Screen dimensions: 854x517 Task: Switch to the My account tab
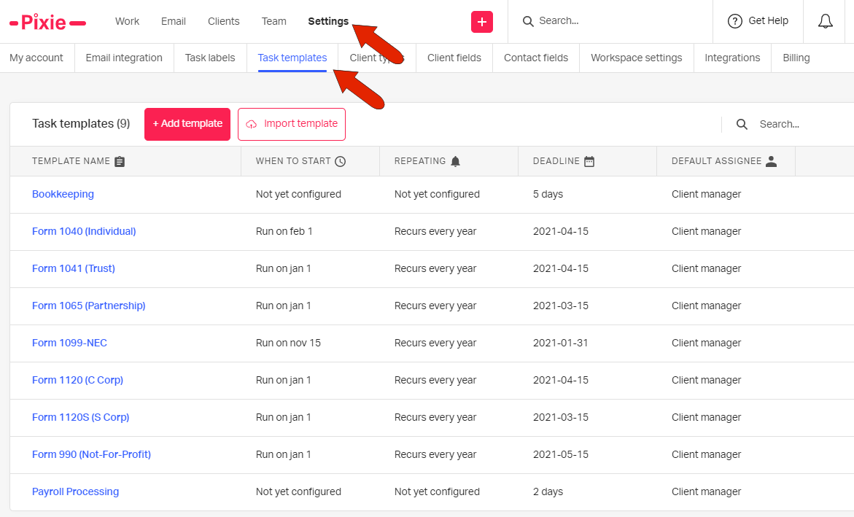(36, 58)
